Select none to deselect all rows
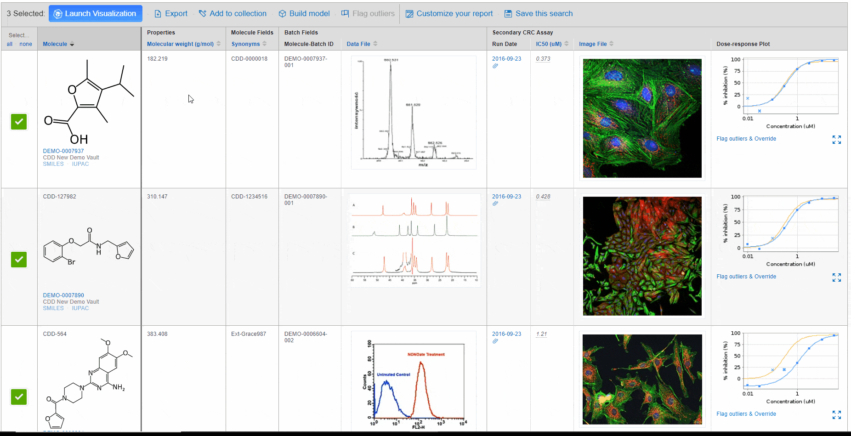The height and width of the screenshot is (436, 851). coord(26,44)
